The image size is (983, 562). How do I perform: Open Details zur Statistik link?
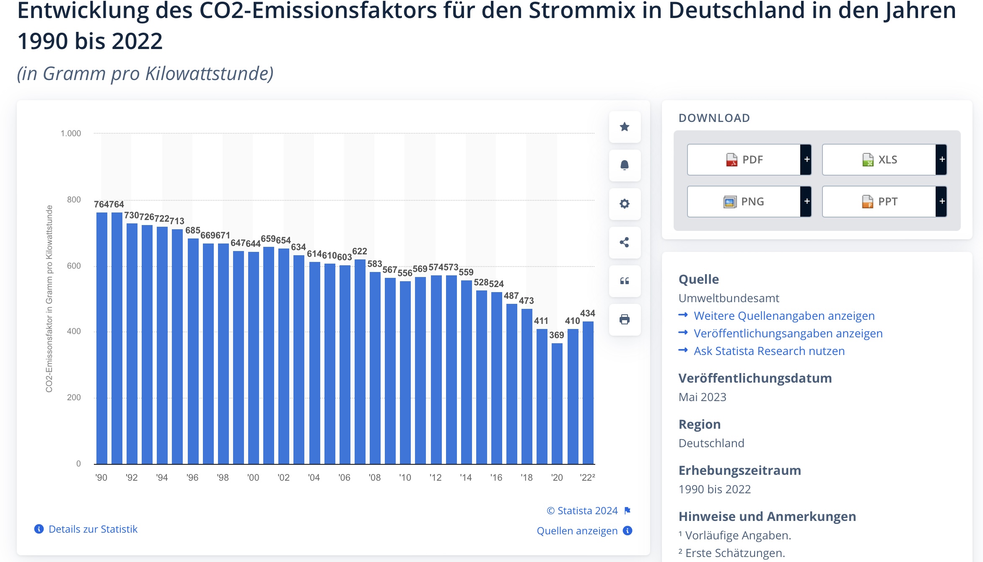tap(93, 529)
